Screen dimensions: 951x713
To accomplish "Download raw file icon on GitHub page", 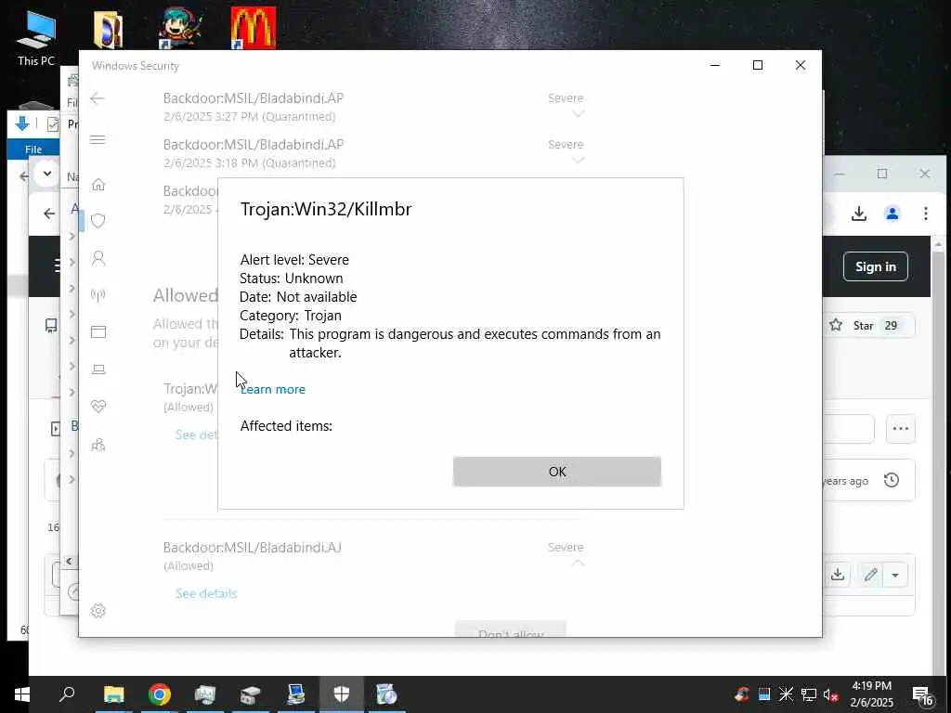I will click(838, 574).
